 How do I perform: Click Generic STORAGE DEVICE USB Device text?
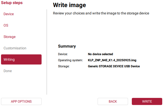(114, 66)
